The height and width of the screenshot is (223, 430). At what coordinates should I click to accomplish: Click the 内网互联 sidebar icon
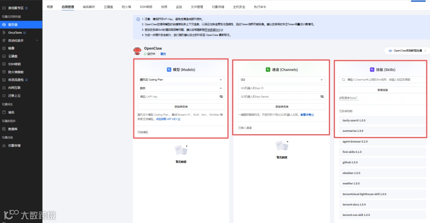[4, 88]
